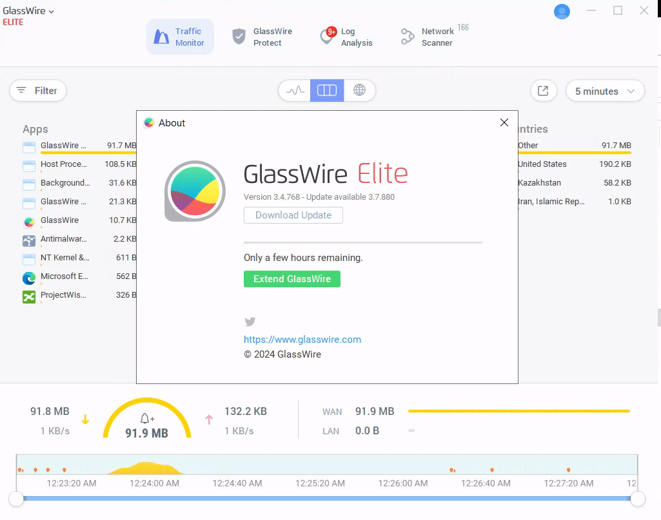Switch to the line graph view

click(x=294, y=91)
